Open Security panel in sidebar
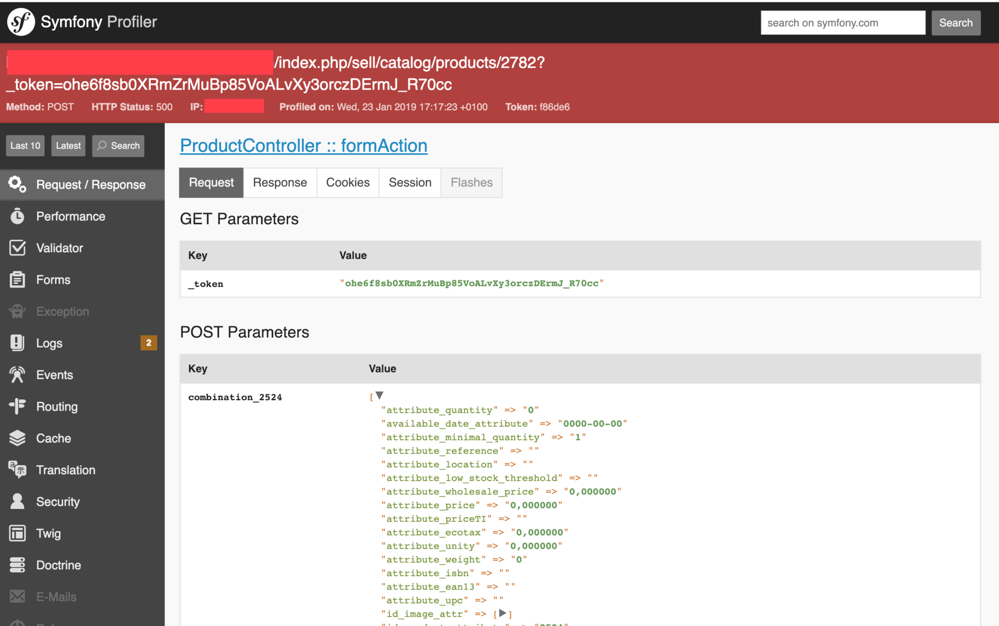Viewport: 999px width, 626px height. pyautogui.click(x=58, y=502)
